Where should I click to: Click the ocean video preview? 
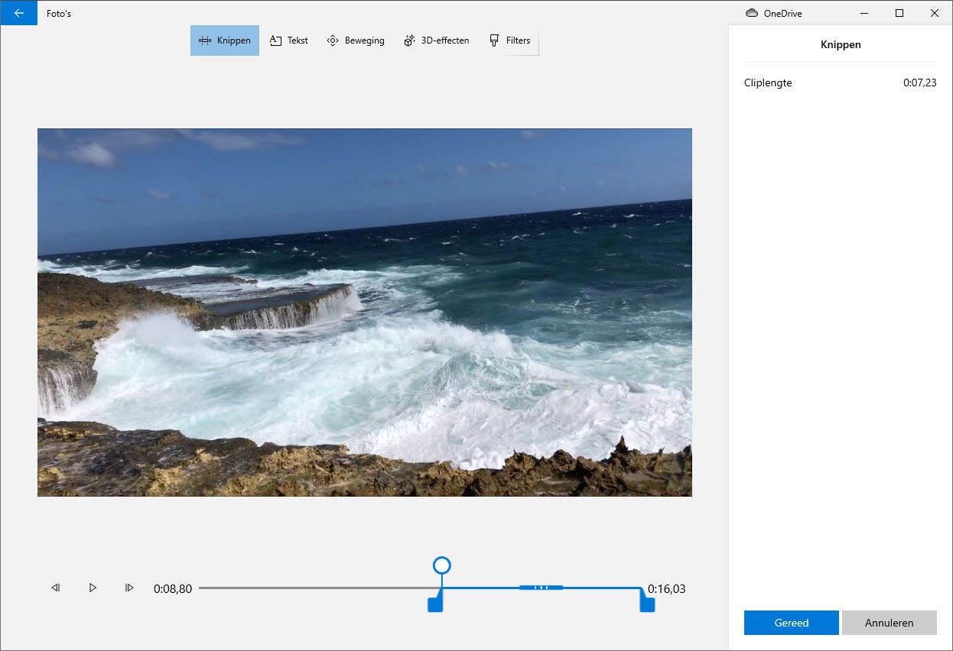tap(365, 313)
